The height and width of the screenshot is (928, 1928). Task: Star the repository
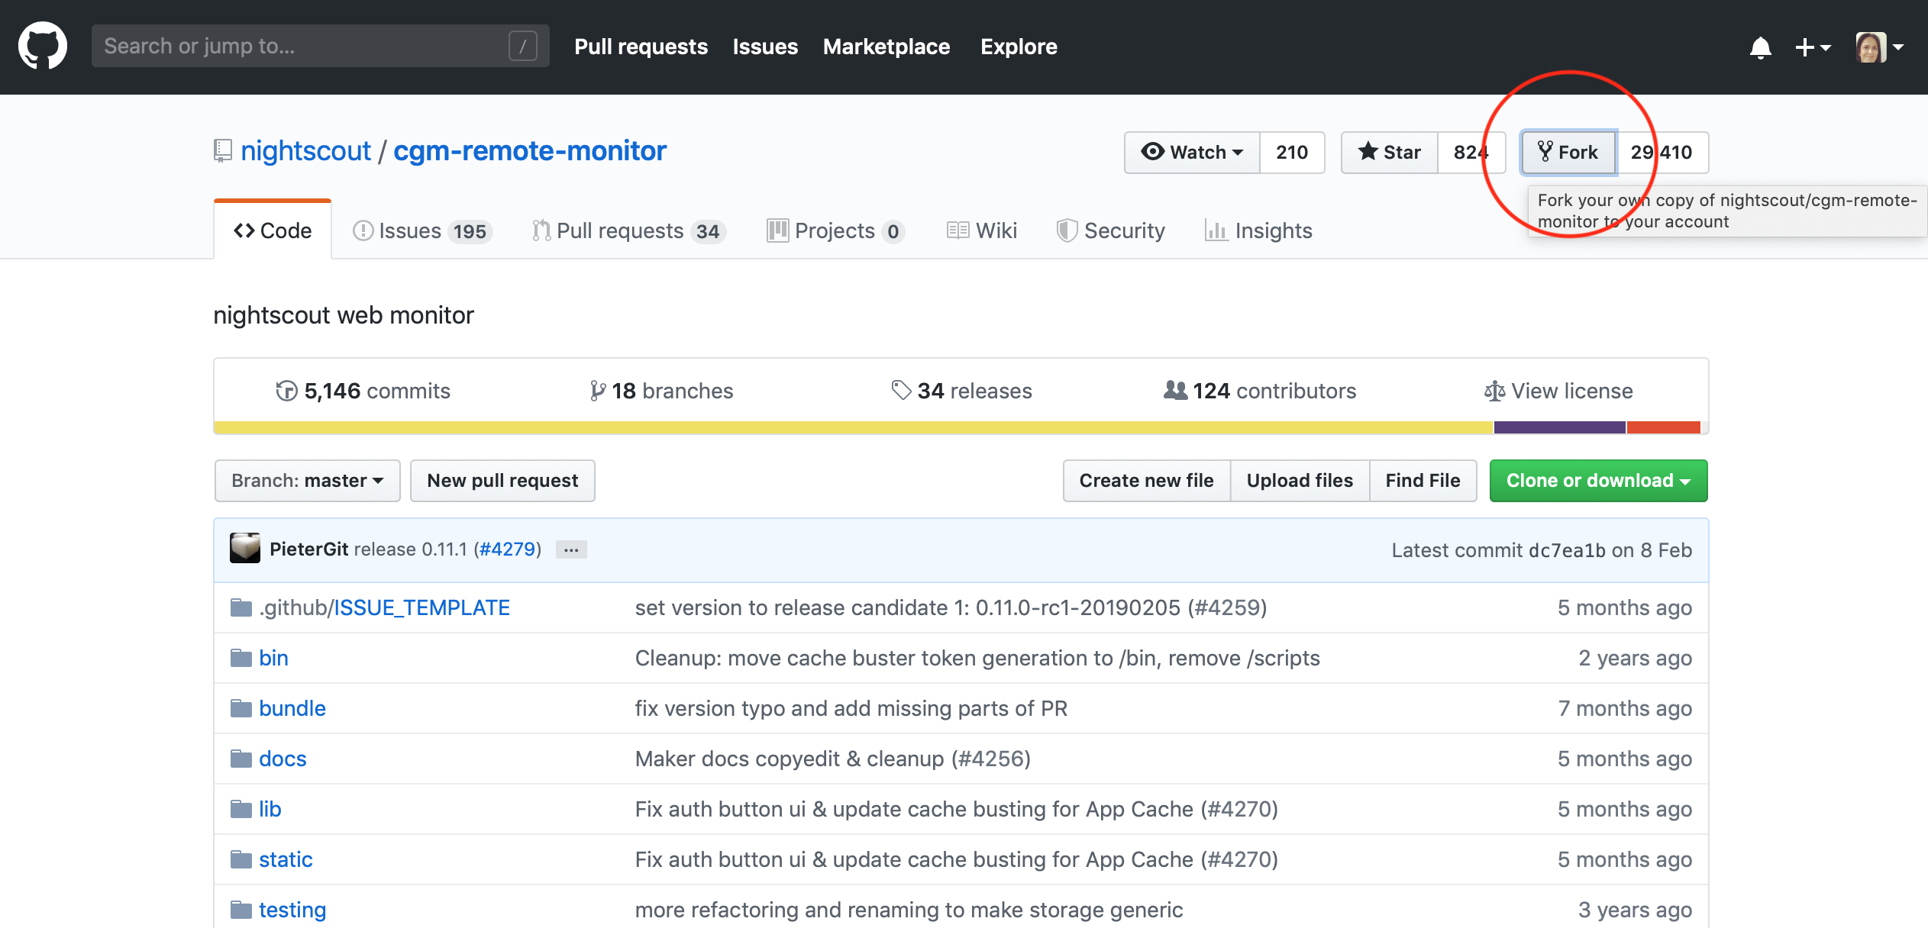coord(1390,153)
